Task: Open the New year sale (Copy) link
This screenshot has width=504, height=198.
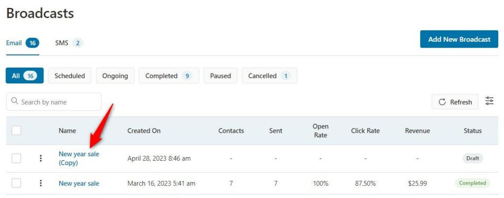Action: click(x=79, y=158)
